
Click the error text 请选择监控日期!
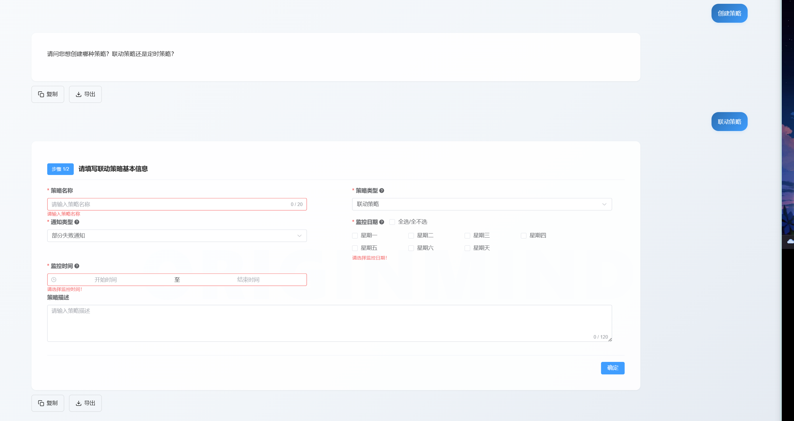pos(370,258)
